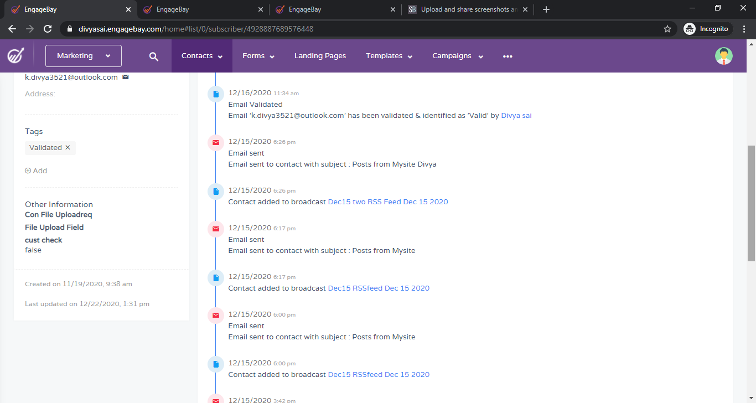Click the red email icon at 12/15/2020 6:17 pm
Image resolution: width=756 pixels, height=403 pixels.
pyautogui.click(x=216, y=229)
